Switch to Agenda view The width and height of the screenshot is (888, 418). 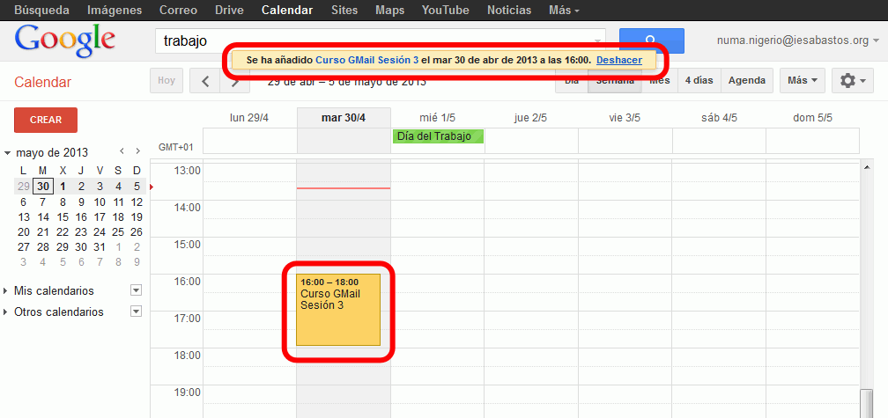[x=746, y=81]
